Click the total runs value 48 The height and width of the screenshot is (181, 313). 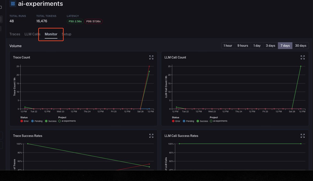click(x=12, y=21)
